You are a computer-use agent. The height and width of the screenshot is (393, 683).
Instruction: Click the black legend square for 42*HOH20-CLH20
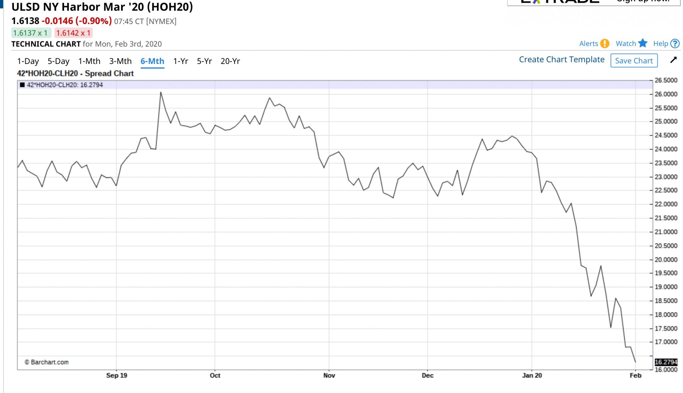coord(22,85)
